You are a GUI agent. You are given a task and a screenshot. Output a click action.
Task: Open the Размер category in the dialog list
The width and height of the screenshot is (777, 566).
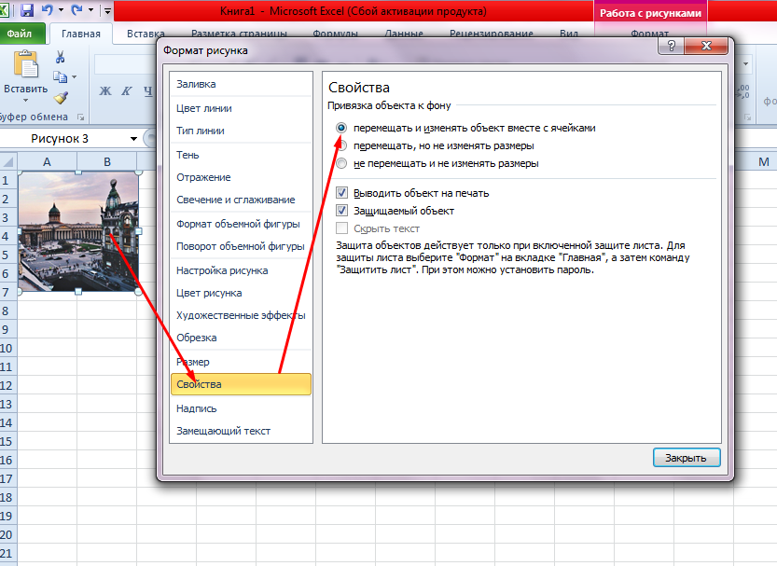pos(193,361)
